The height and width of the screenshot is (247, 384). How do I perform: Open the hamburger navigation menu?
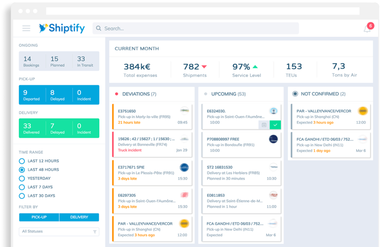pyautogui.click(x=26, y=28)
